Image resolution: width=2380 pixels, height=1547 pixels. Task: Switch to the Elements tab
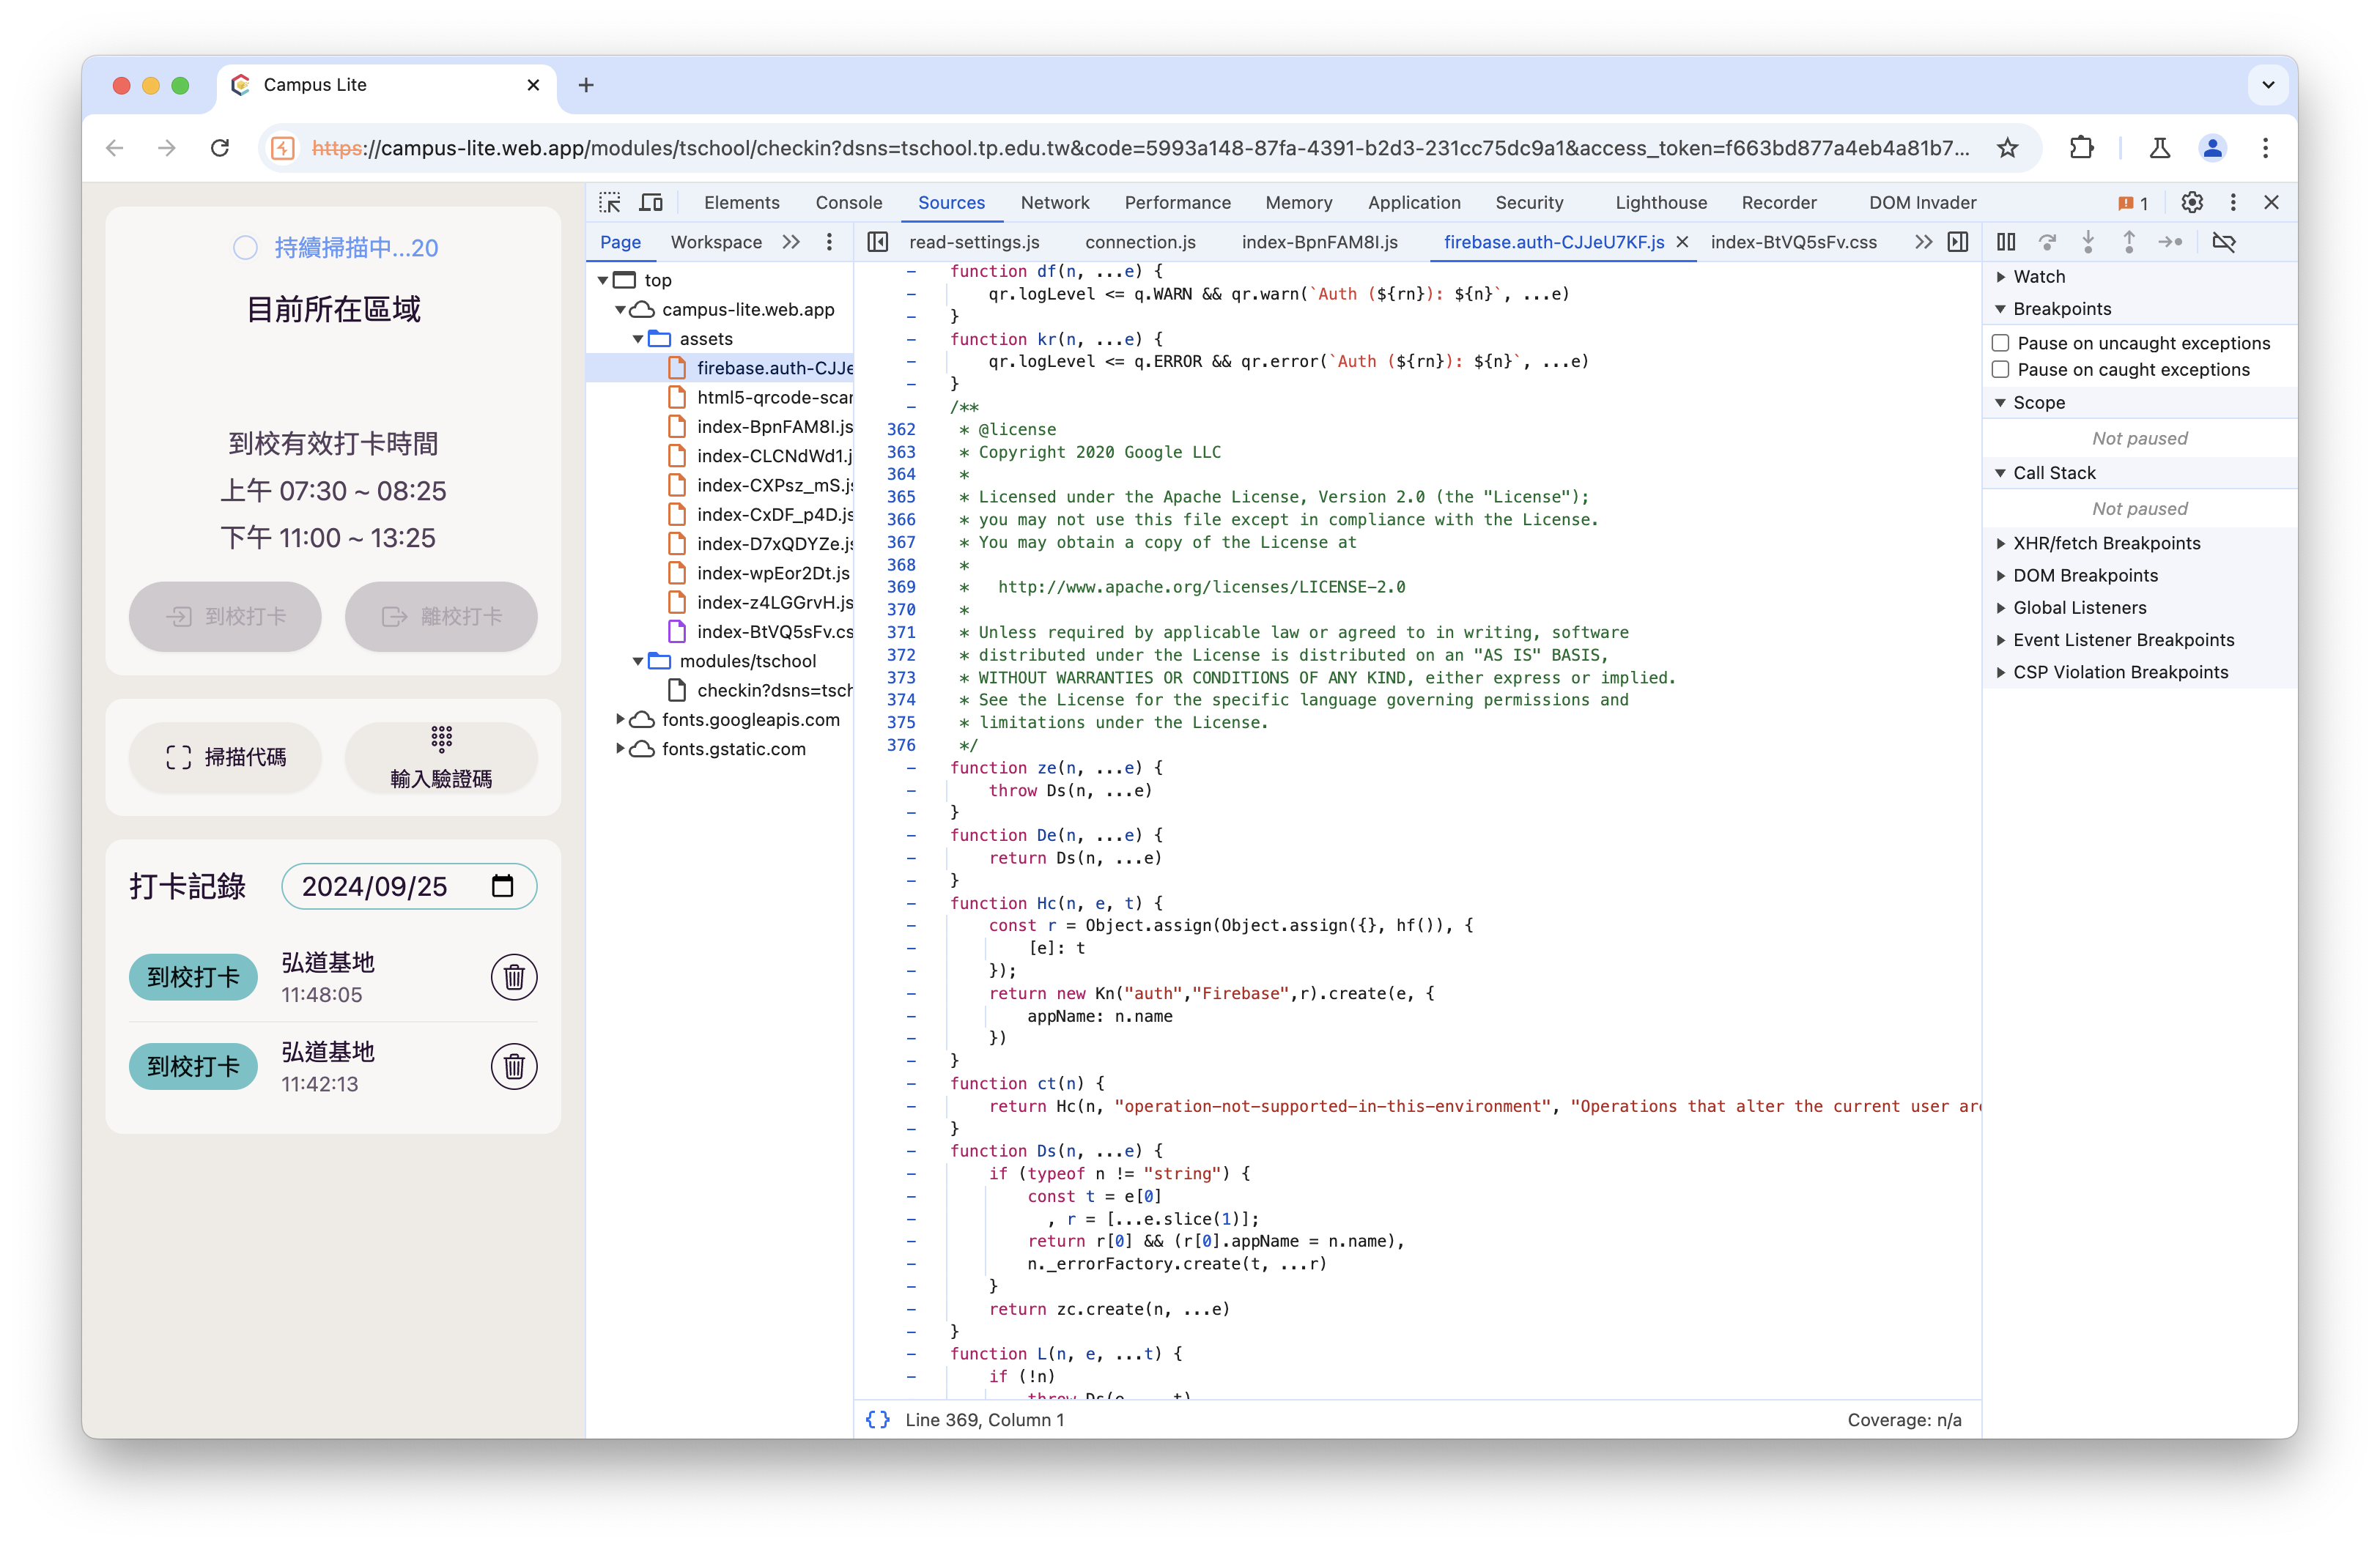pos(741,203)
